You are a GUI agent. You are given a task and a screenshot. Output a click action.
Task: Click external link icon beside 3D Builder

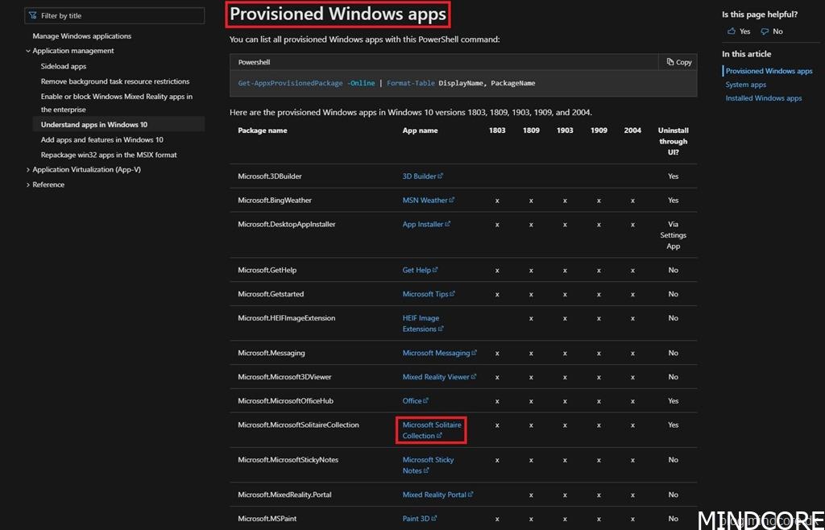(441, 176)
